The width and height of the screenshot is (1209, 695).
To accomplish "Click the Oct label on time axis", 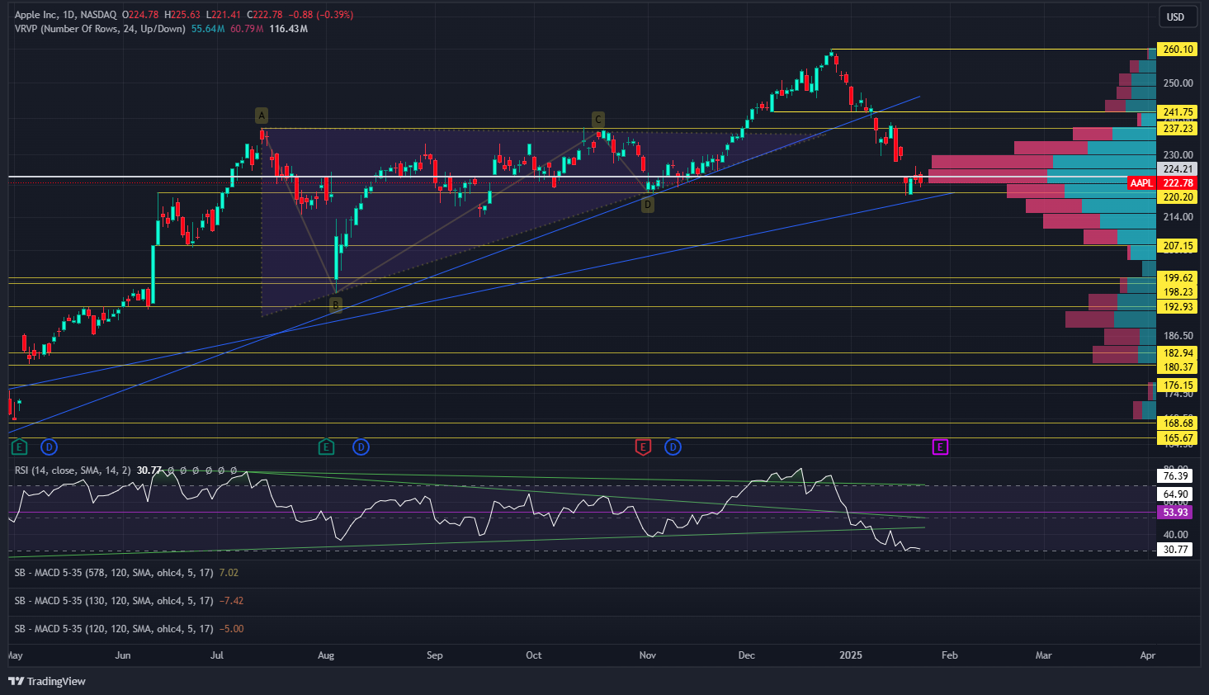I will point(534,655).
